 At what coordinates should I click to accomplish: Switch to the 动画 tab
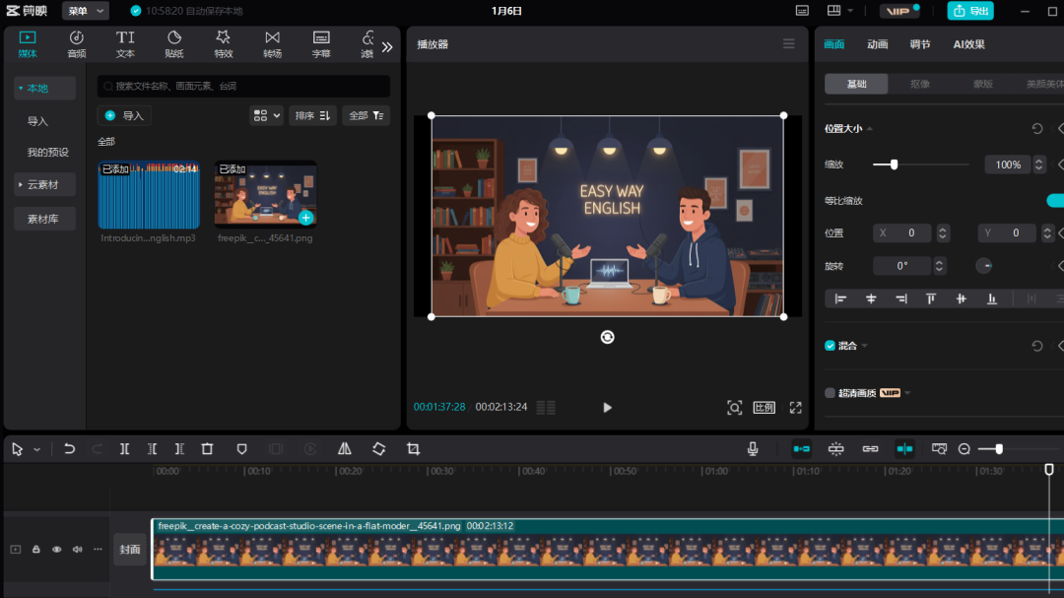tap(877, 44)
